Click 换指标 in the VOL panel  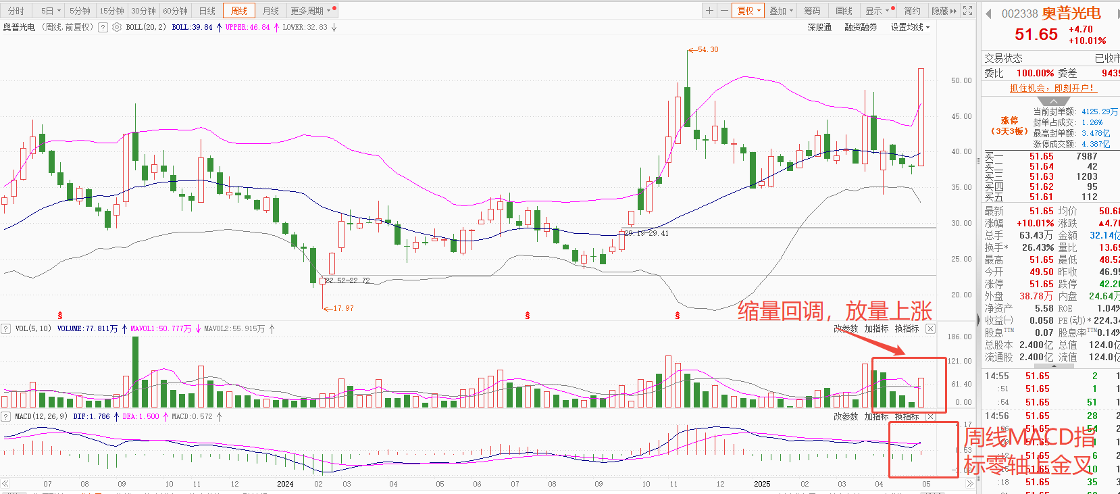tap(907, 328)
